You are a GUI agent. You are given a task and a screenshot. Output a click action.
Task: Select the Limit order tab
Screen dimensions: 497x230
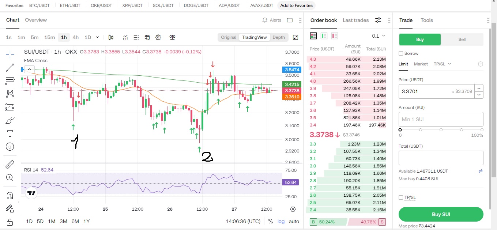(403, 64)
